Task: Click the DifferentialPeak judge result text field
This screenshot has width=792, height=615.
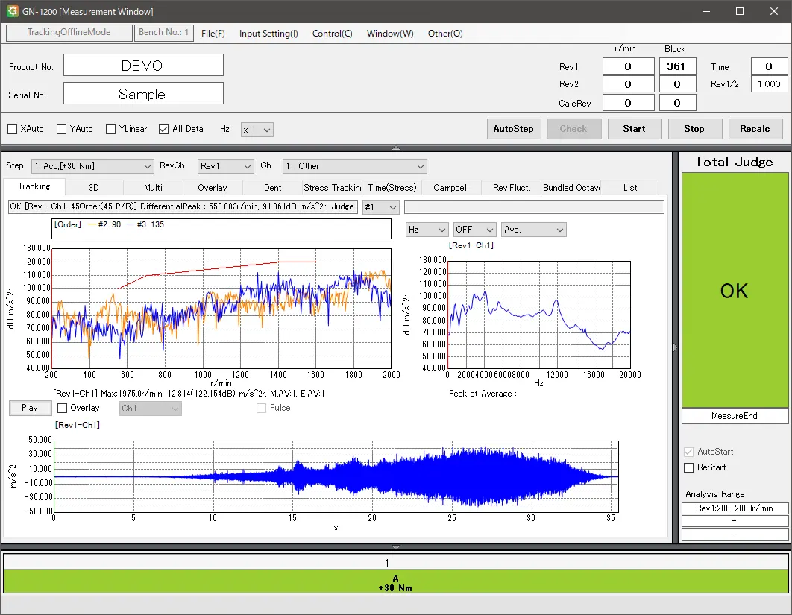Action: point(183,207)
